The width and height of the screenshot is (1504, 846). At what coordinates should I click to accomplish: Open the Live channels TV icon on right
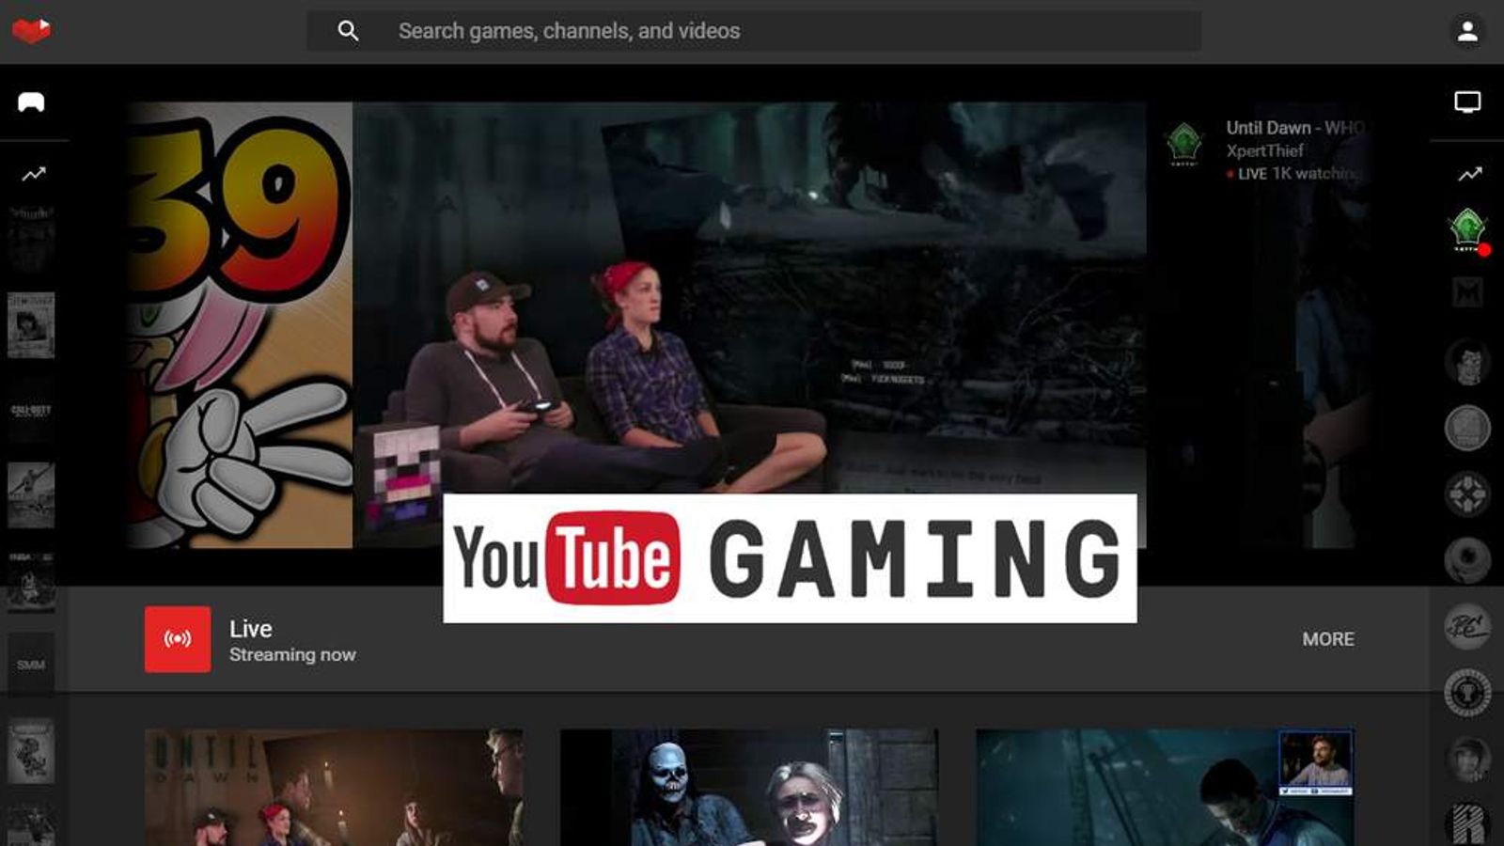(1466, 103)
